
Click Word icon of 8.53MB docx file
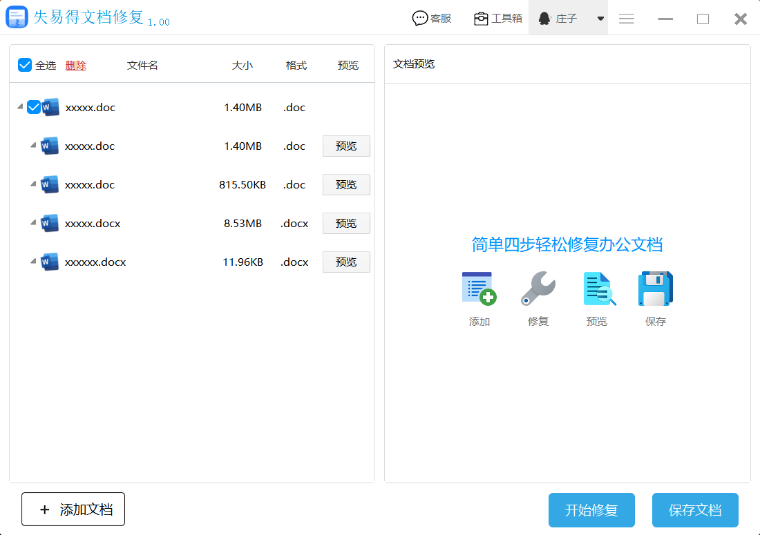(50, 223)
